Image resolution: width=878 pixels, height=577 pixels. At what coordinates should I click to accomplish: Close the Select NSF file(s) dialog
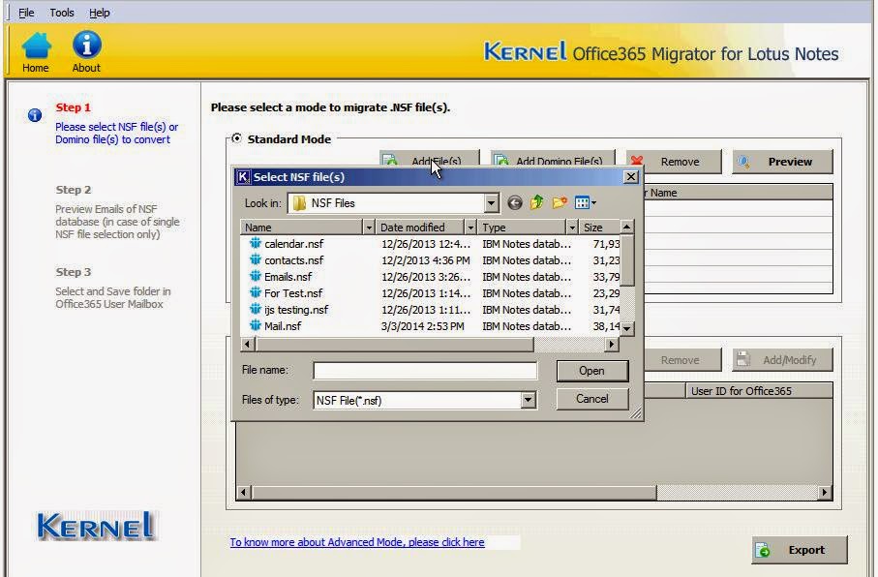pyautogui.click(x=631, y=177)
